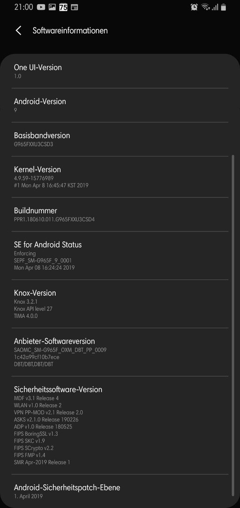The width and height of the screenshot is (240, 508).
Task: Tap the image notification icon in status bar
Action: point(52,7)
